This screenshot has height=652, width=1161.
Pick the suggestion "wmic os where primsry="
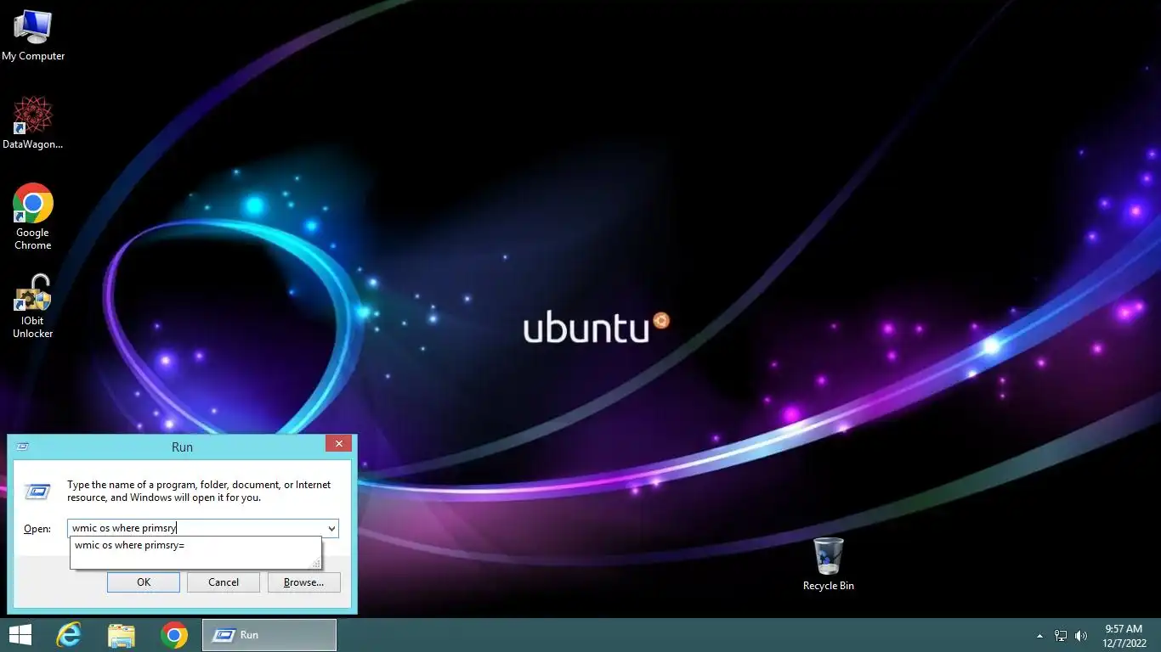129,545
